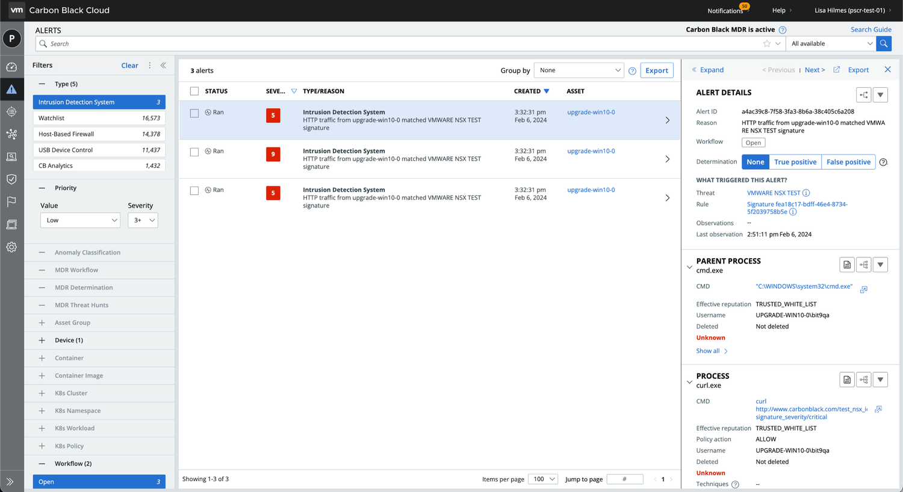903x492 pixels.
Task: Open the Inventory icon in the sidebar
Action: click(11, 224)
